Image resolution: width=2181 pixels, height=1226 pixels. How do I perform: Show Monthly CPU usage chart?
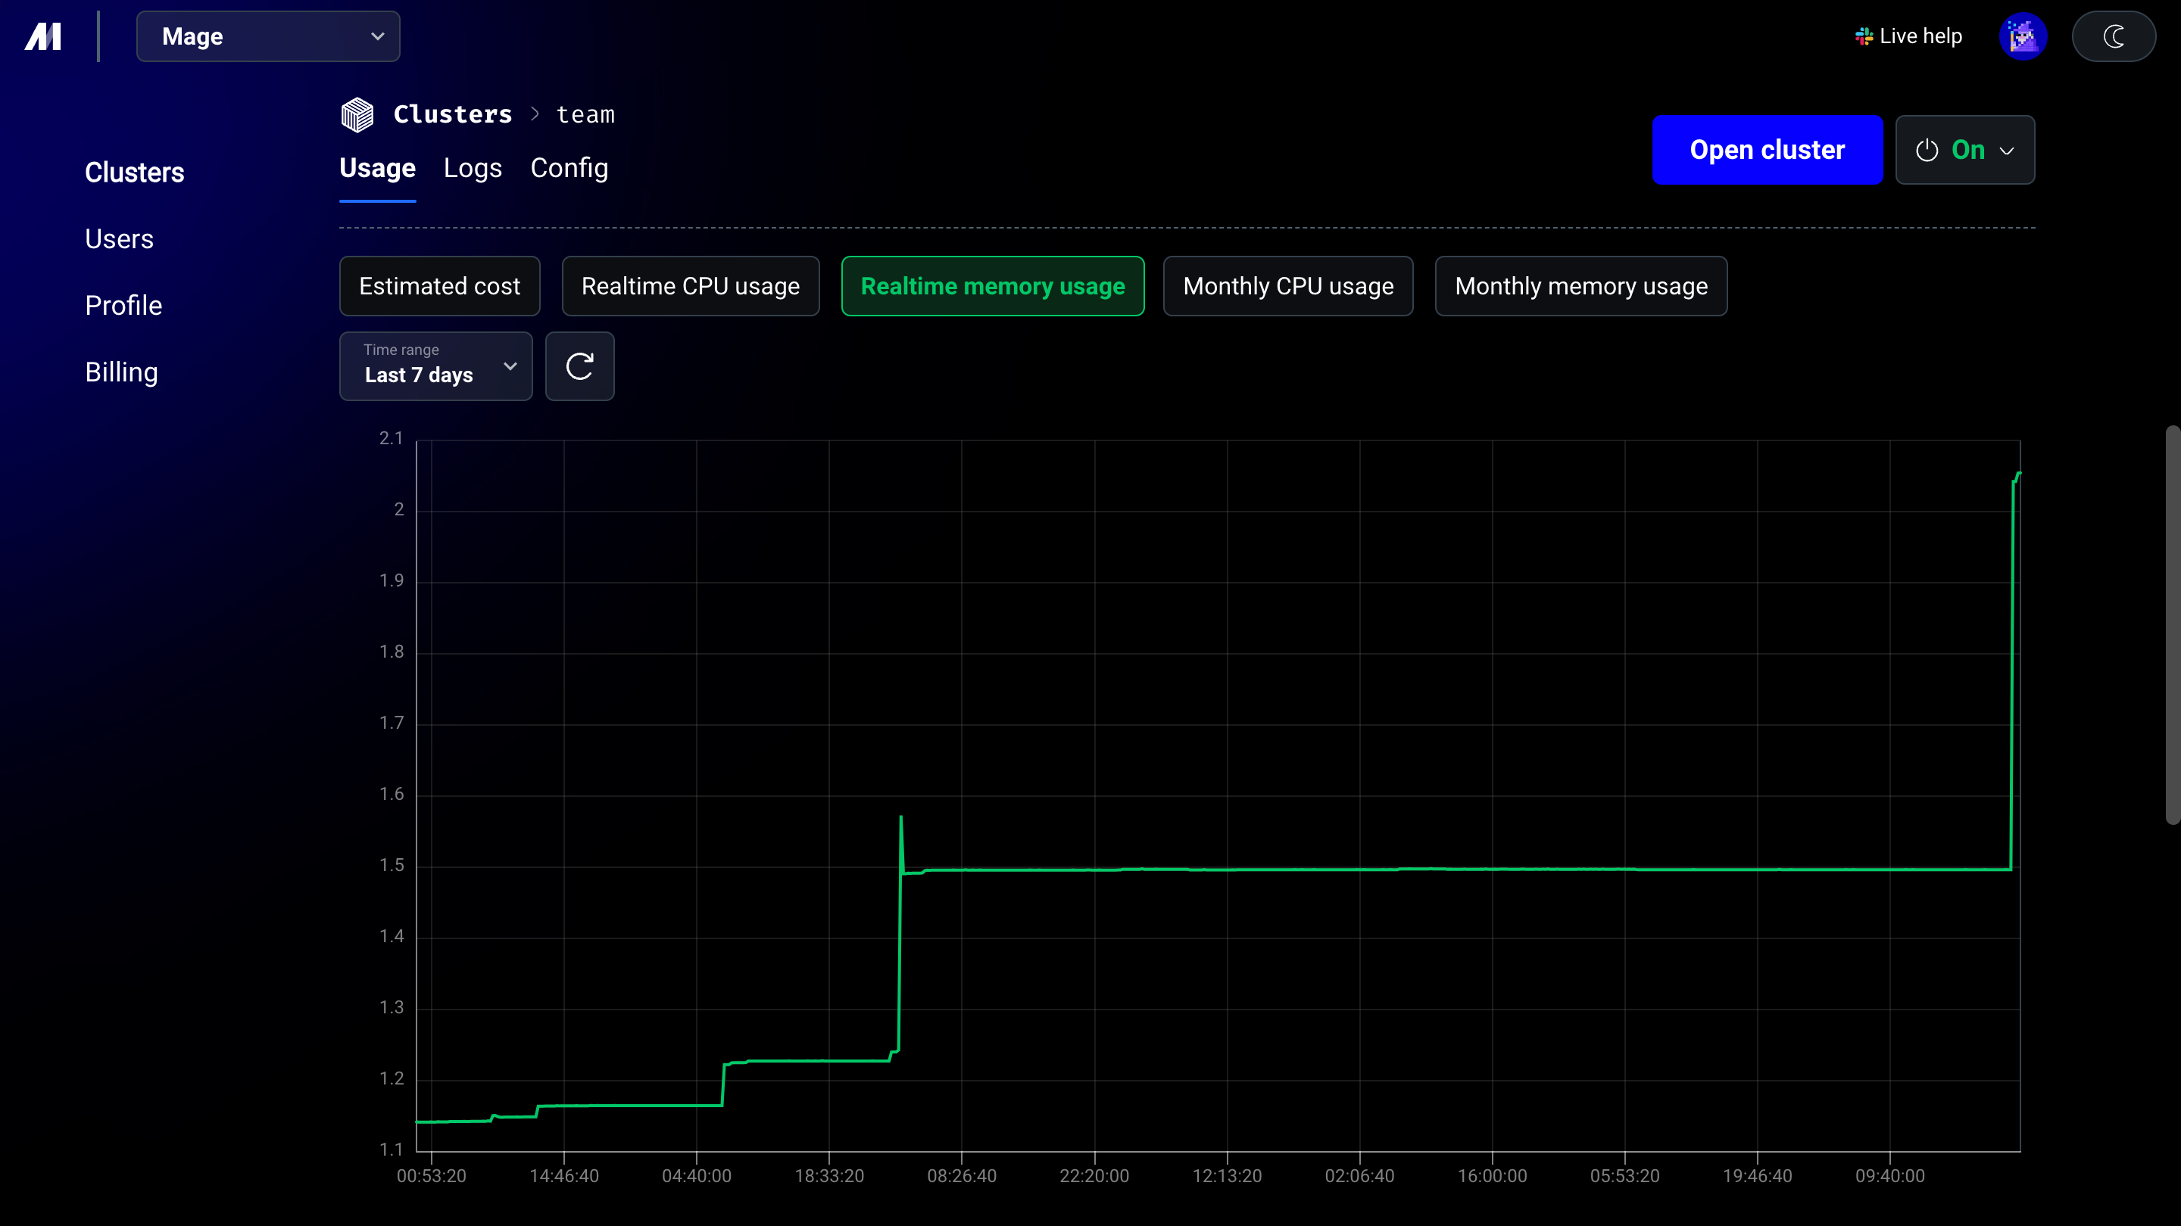tap(1287, 286)
